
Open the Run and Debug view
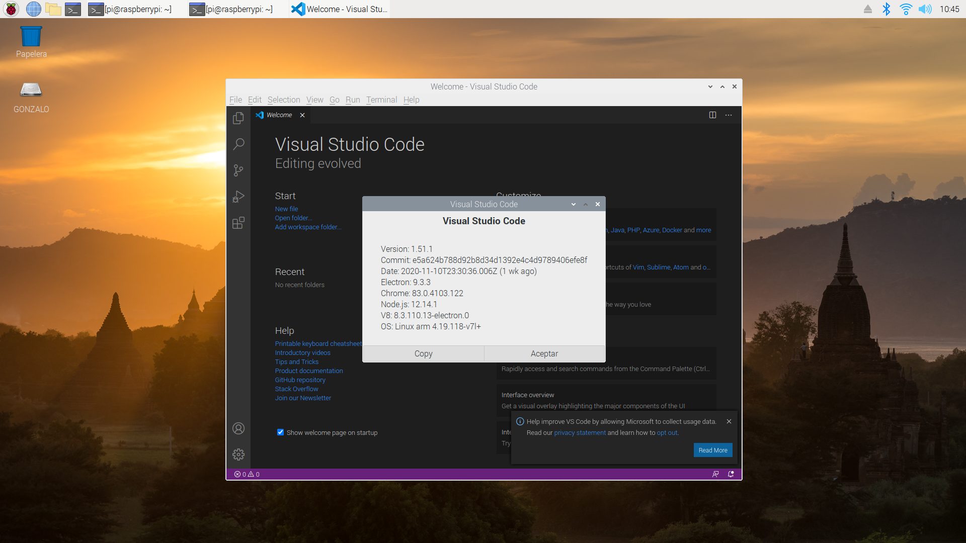pyautogui.click(x=238, y=197)
